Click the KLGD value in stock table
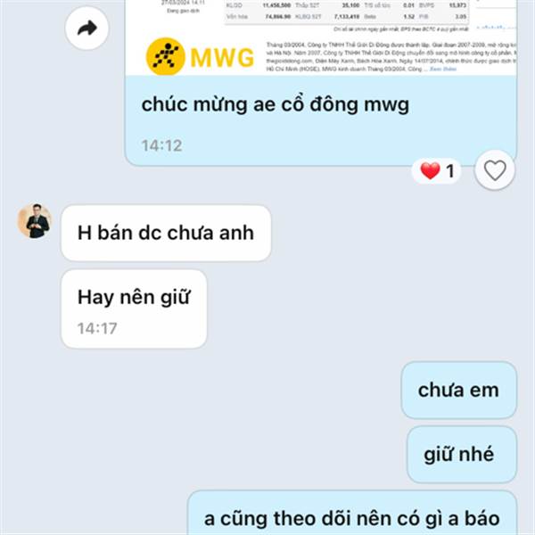The image size is (535, 535). pos(276,5)
